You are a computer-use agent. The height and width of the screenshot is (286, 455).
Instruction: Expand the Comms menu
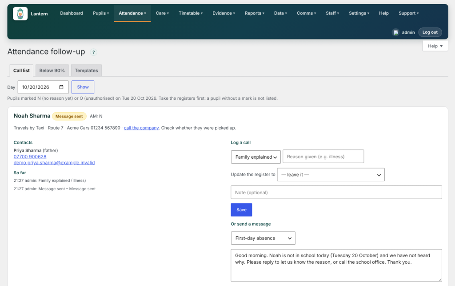point(307,13)
